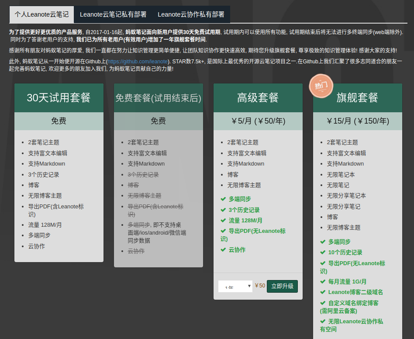Click struck-through 云协作 in 免费套餐(试用结束后)
This screenshot has width=414, height=339.
(x=136, y=251)
